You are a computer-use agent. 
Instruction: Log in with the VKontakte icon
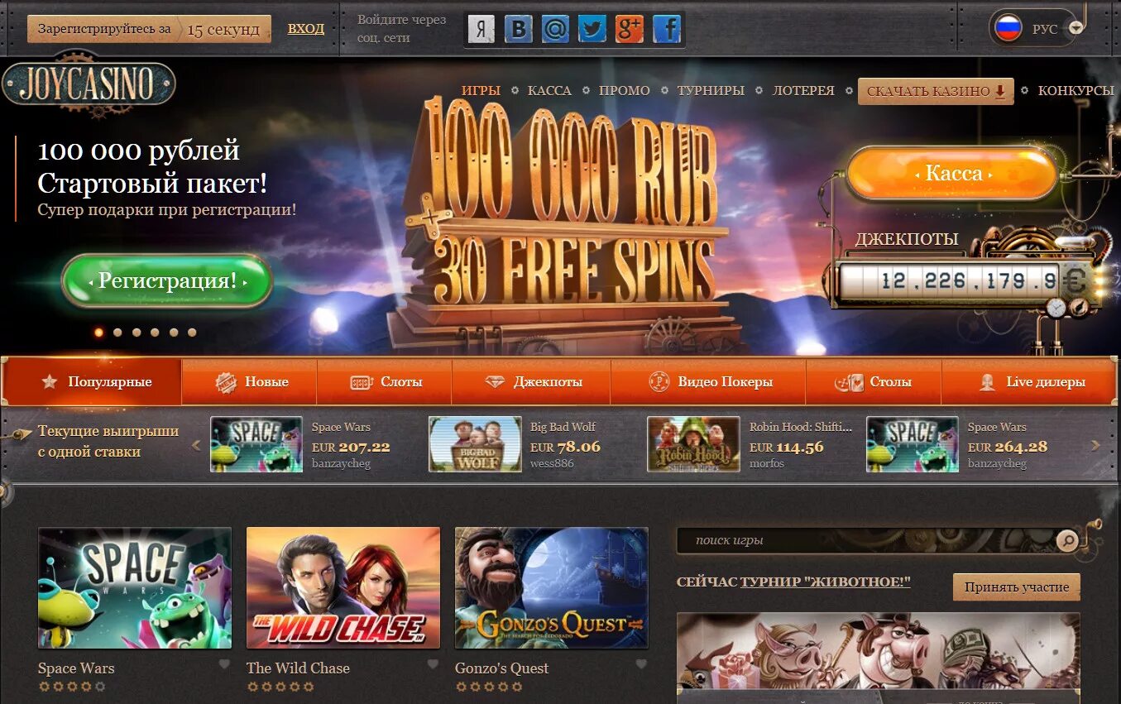point(519,30)
